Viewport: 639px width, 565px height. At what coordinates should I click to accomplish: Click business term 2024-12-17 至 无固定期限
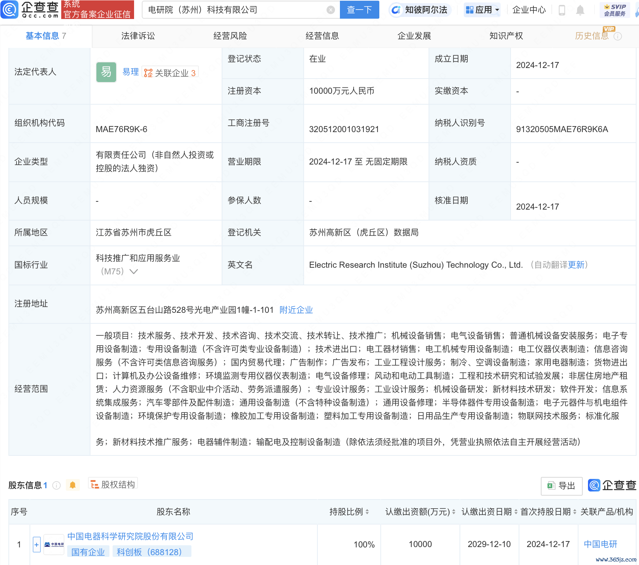(358, 162)
